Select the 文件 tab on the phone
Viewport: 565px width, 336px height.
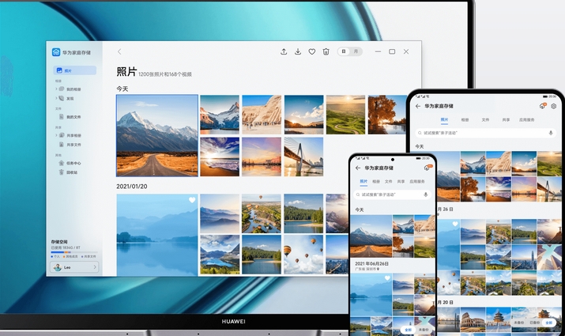tap(389, 181)
